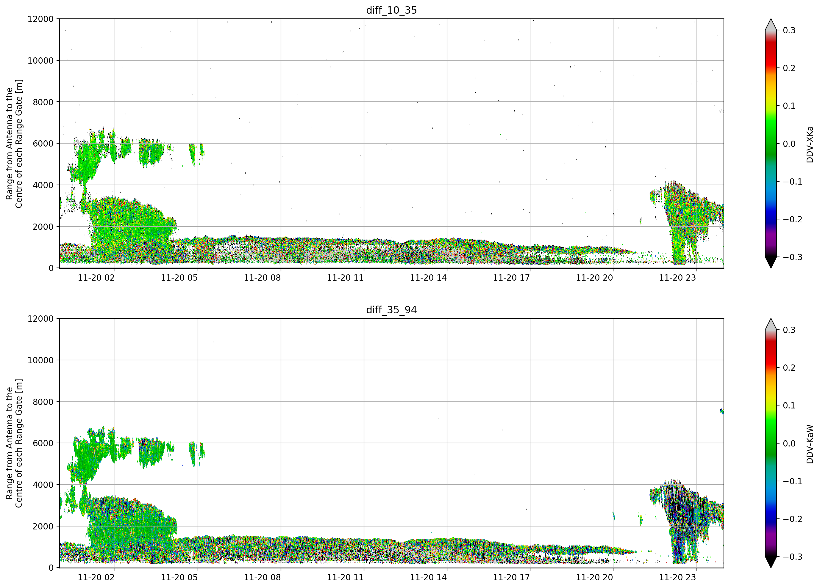Select the 4000 tick label on diff_35_94 axis
The height and width of the screenshot is (588, 820).
click(43, 485)
